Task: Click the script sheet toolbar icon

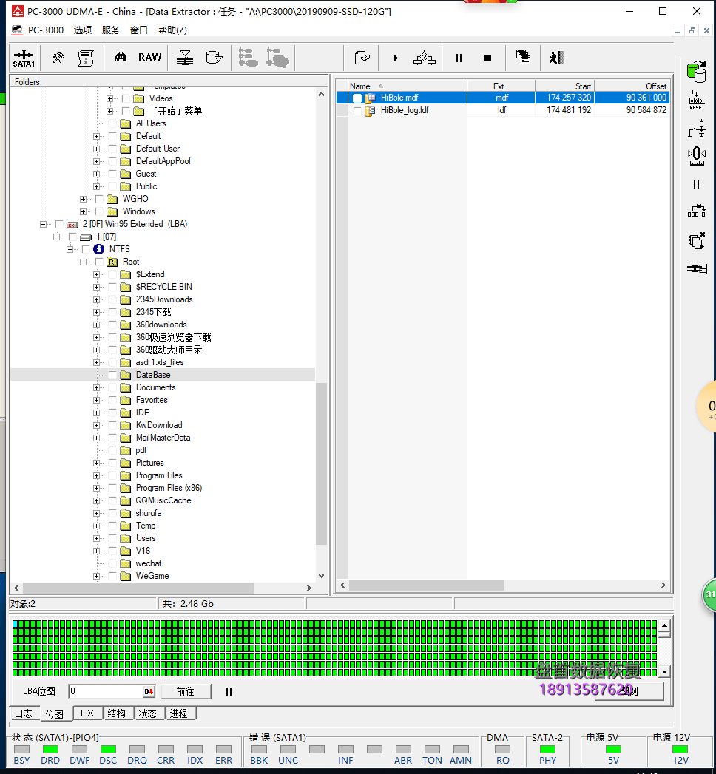Action: point(86,58)
